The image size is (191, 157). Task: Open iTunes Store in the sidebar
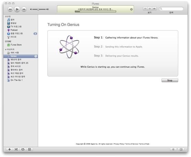point(21,45)
